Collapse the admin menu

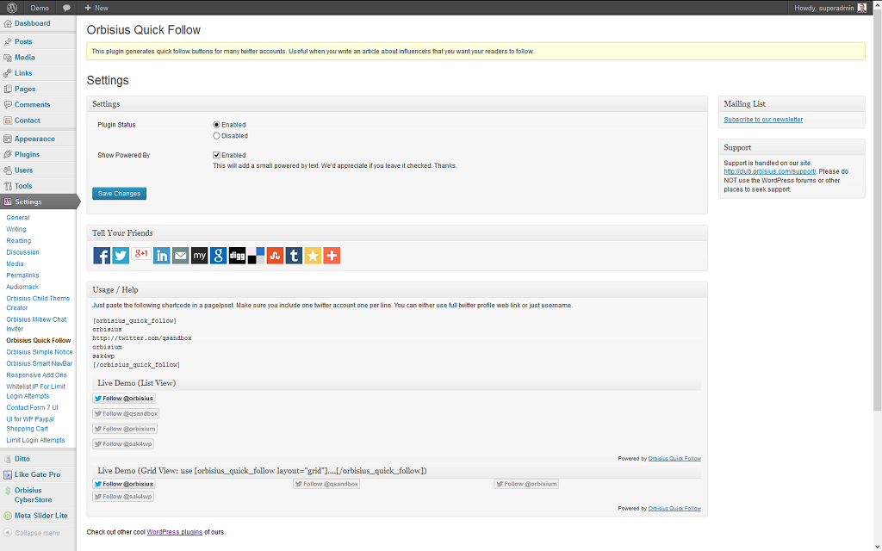click(x=32, y=533)
